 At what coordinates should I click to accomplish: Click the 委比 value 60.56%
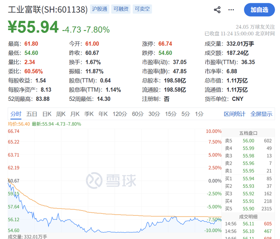click(x=34, y=72)
